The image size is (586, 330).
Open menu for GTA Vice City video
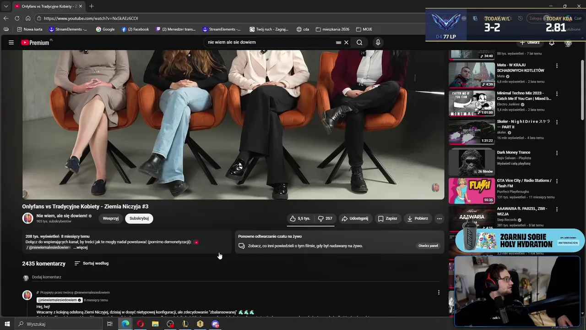[x=557, y=181]
